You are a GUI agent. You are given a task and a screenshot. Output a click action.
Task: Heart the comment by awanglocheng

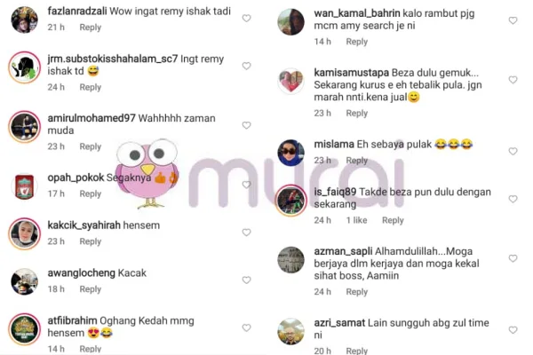246,280
